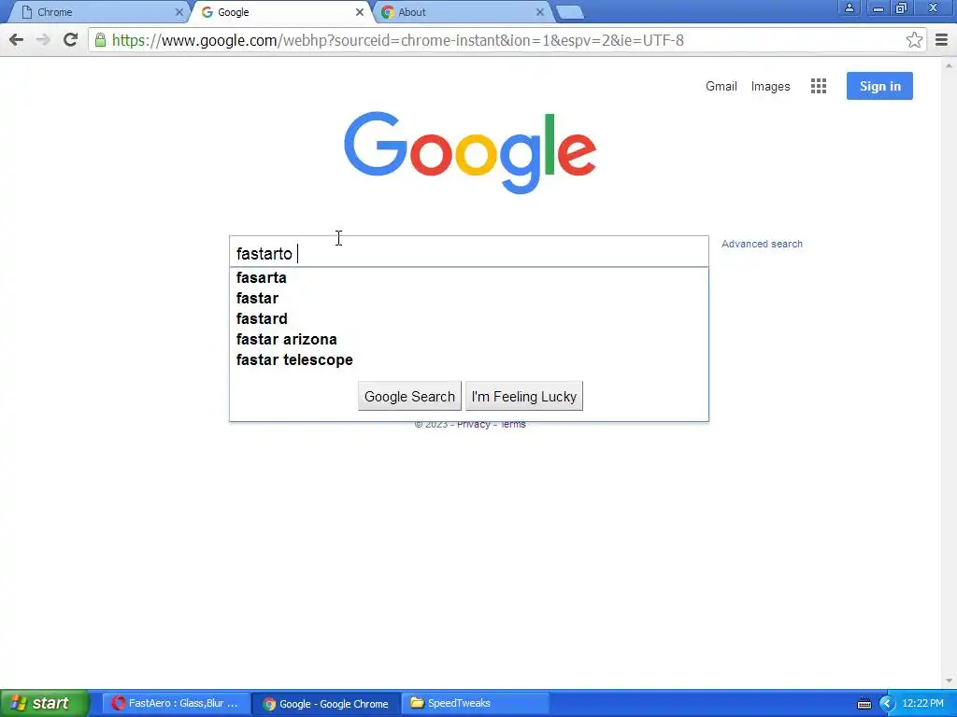Click the Google Search button
This screenshot has height=717, width=957.
click(409, 396)
